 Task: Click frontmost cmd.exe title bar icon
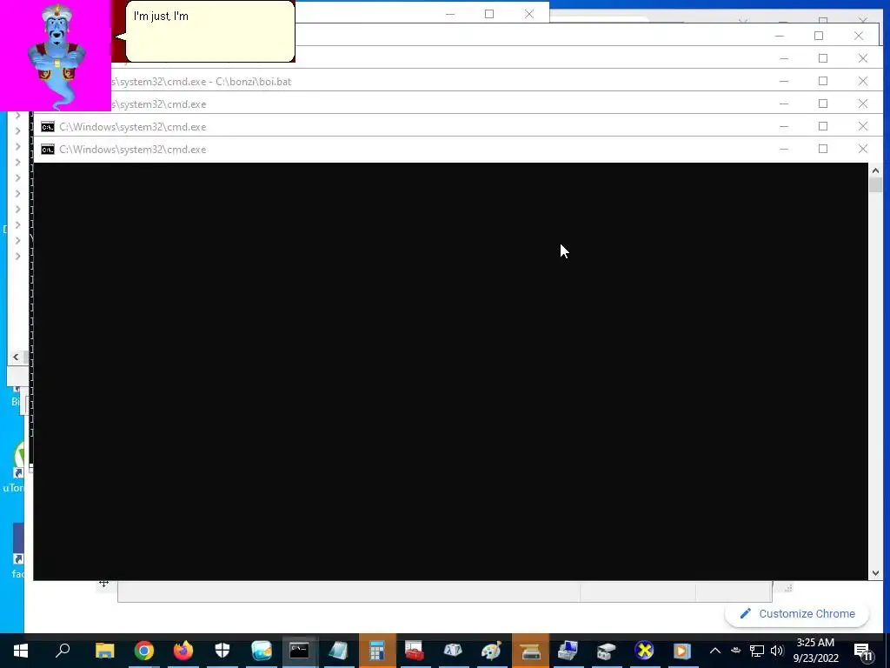48,150
